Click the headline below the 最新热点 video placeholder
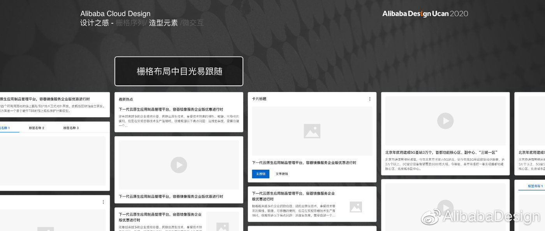Viewport: 545px width, 231px height. click(171, 196)
